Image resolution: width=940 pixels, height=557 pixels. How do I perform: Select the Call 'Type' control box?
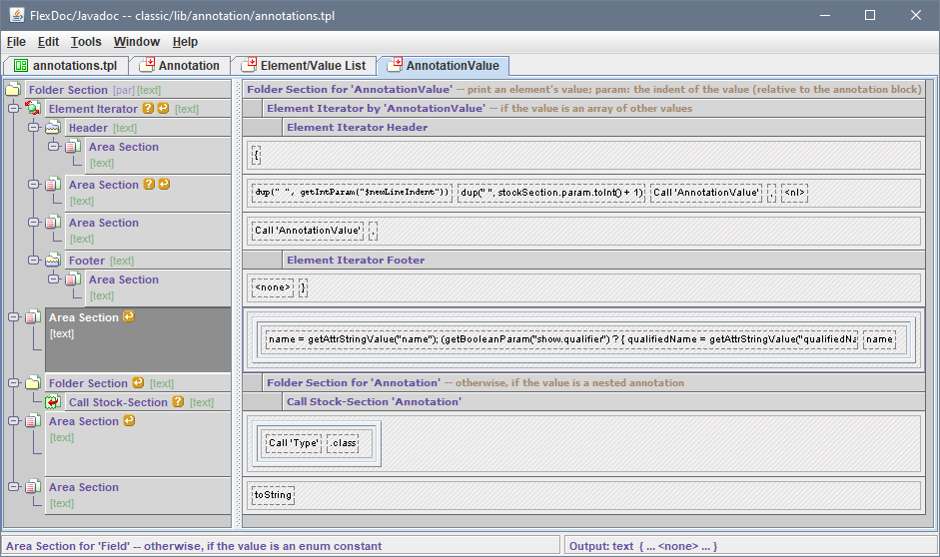(294, 443)
